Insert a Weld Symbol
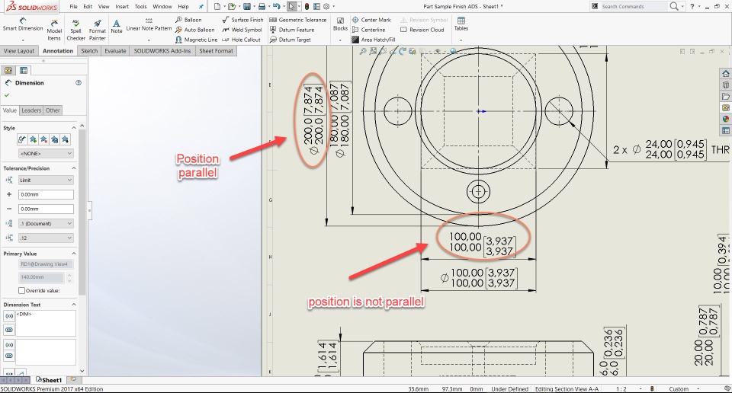Screen dimensions: 732x393 tap(242, 30)
